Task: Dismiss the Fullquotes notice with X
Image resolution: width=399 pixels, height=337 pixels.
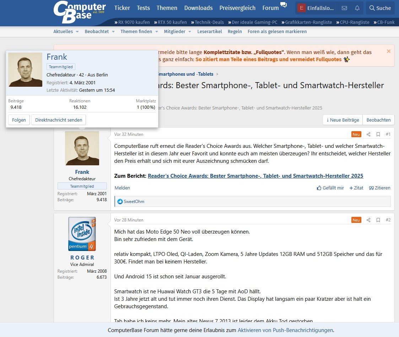Action: point(389,51)
